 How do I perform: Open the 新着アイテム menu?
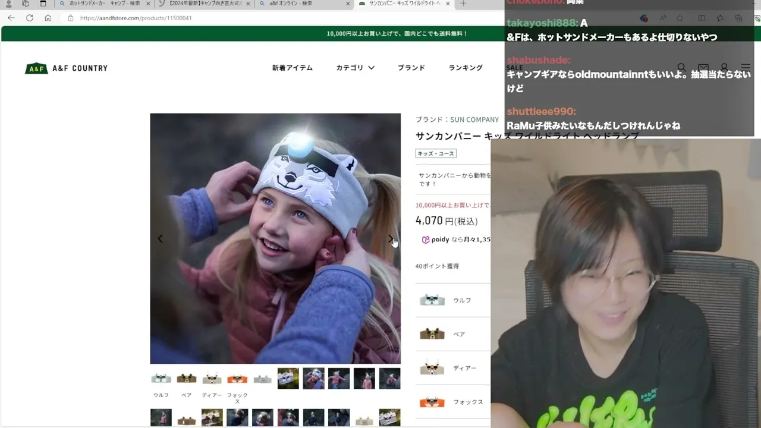(x=293, y=68)
